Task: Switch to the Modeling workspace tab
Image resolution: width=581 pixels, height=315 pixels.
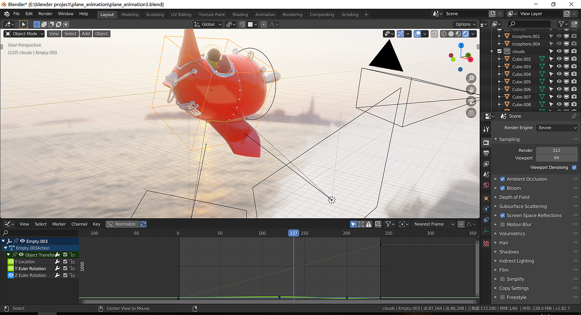Action: [x=130, y=15]
